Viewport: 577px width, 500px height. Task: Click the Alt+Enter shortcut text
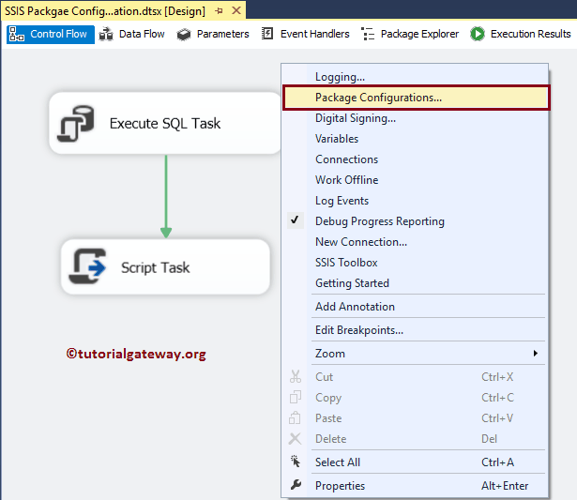coord(505,486)
